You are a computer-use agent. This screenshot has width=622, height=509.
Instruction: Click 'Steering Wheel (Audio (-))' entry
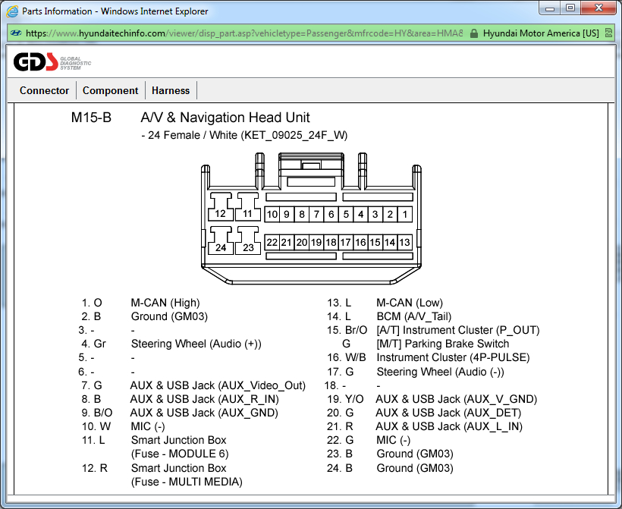(440, 372)
